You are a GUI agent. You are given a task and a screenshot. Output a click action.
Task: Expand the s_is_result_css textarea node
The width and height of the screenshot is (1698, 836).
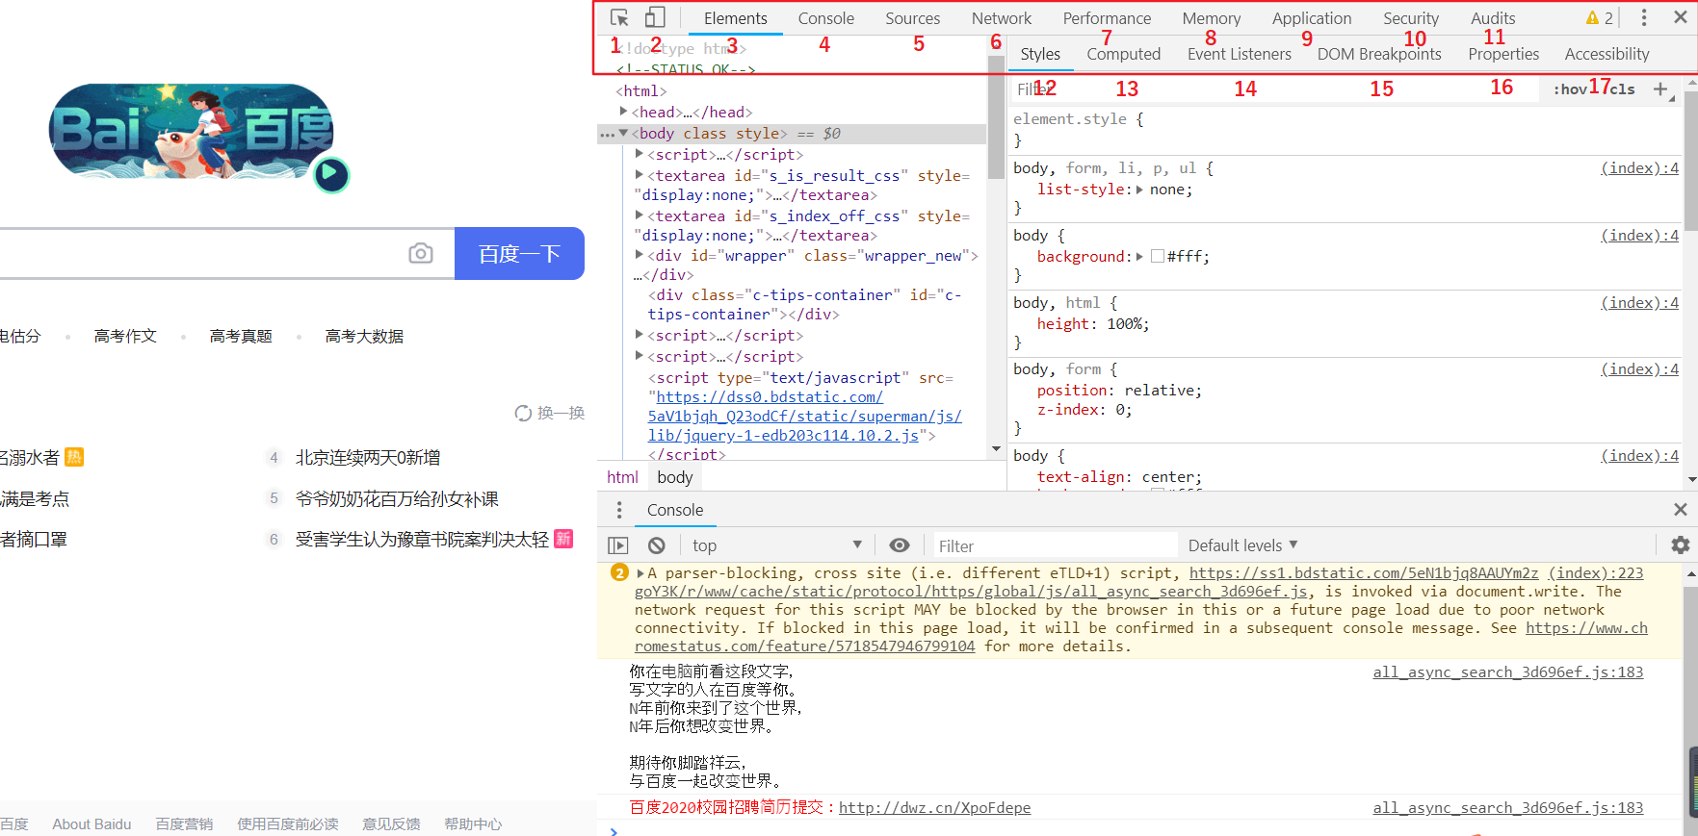coord(640,175)
